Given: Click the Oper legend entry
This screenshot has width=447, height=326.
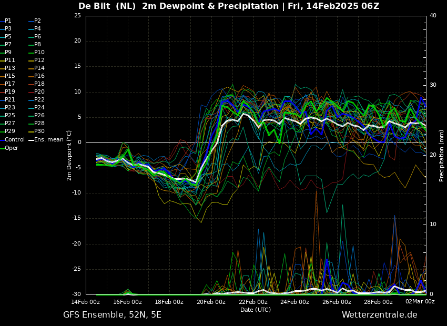Looking at the screenshot, I should pyautogui.click(x=9, y=148).
